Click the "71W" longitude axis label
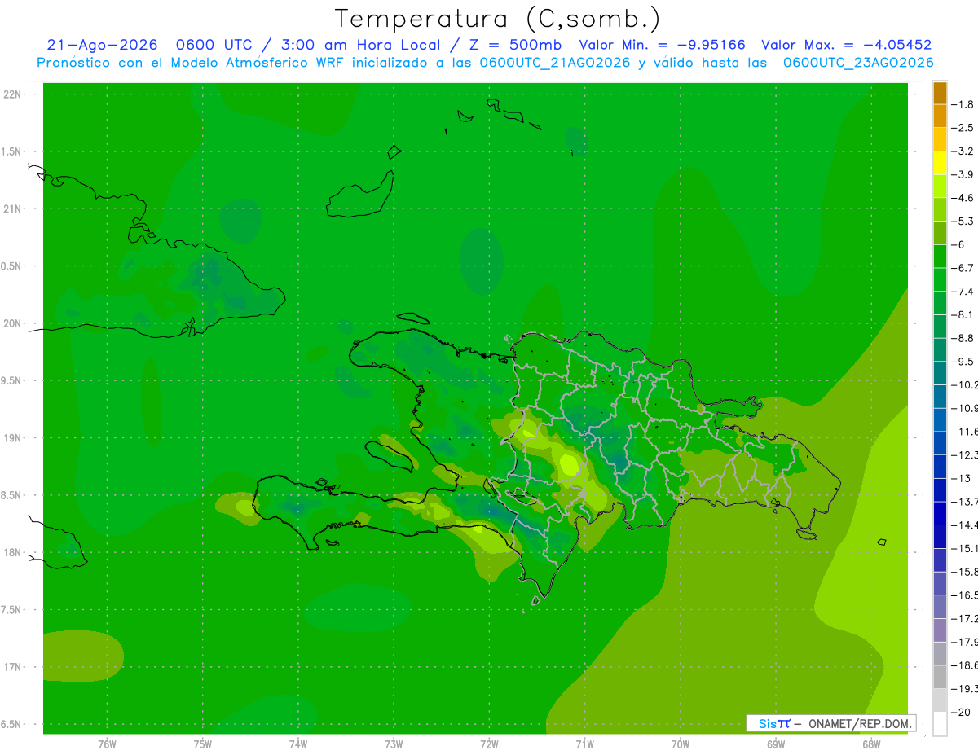Screen dimensions: 978x755 point(584,744)
